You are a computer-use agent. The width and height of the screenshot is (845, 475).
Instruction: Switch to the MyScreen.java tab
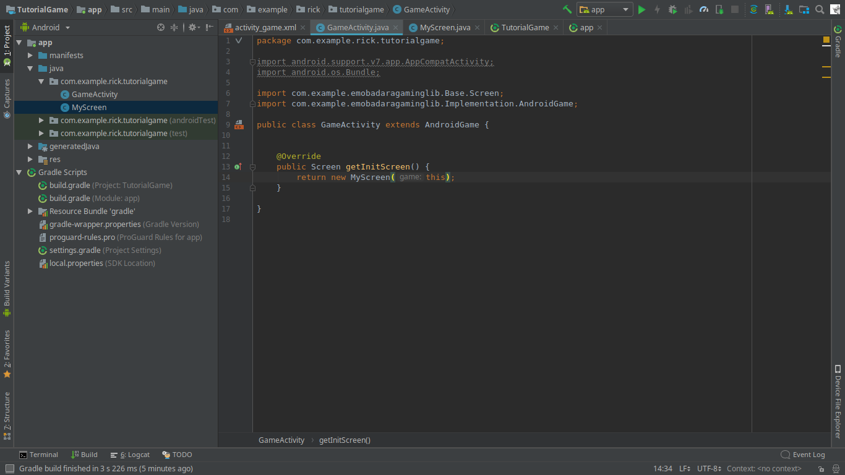(x=444, y=27)
